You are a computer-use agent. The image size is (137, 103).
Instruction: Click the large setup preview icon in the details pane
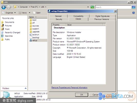click(6, 95)
